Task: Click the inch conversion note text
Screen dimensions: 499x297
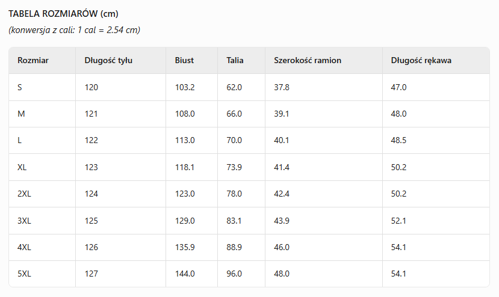Action: click(x=74, y=30)
